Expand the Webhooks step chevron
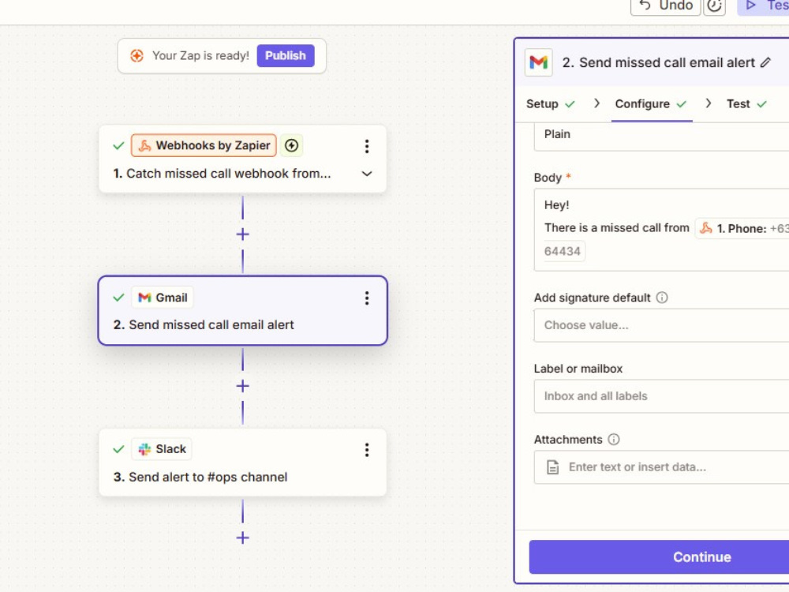The height and width of the screenshot is (592, 789). (x=367, y=174)
